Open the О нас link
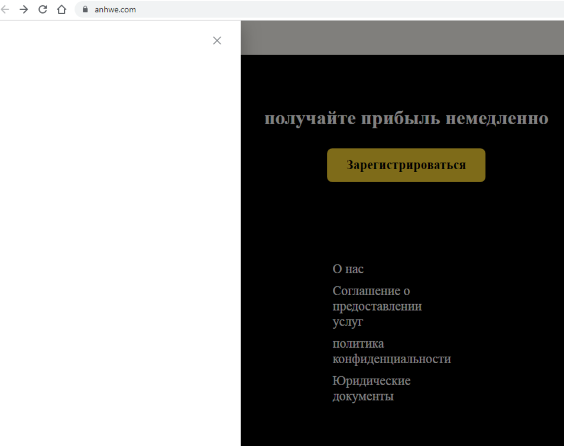The width and height of the screenshot is (564, 446). point(348,269)
